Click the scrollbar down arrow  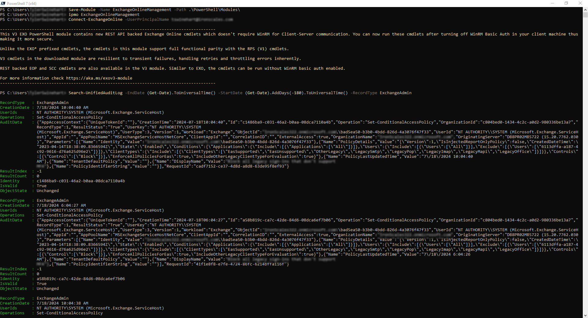coord(585,315)
